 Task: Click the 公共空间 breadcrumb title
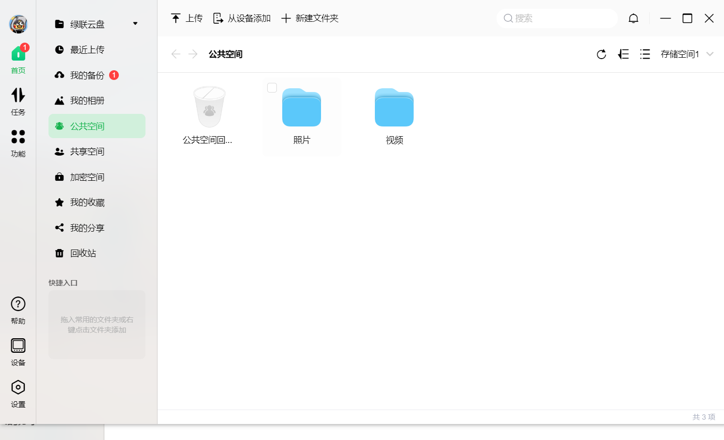(x=225, y=54)
